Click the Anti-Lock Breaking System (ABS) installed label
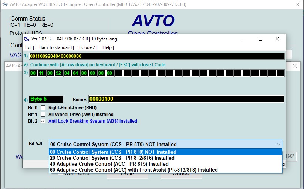The height and width of the screenshot is (189, 304). 93,121
